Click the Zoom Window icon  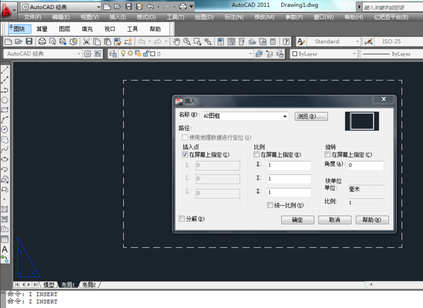point(197,41)
